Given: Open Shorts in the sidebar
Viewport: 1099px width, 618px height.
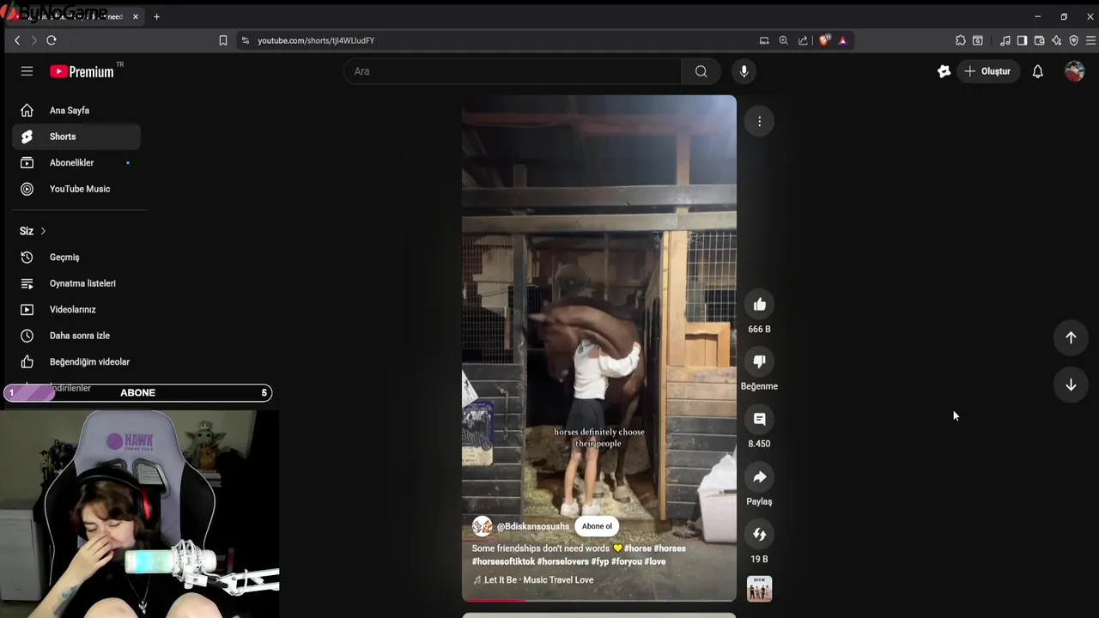Looking at the screenshot, I should 76,136.
